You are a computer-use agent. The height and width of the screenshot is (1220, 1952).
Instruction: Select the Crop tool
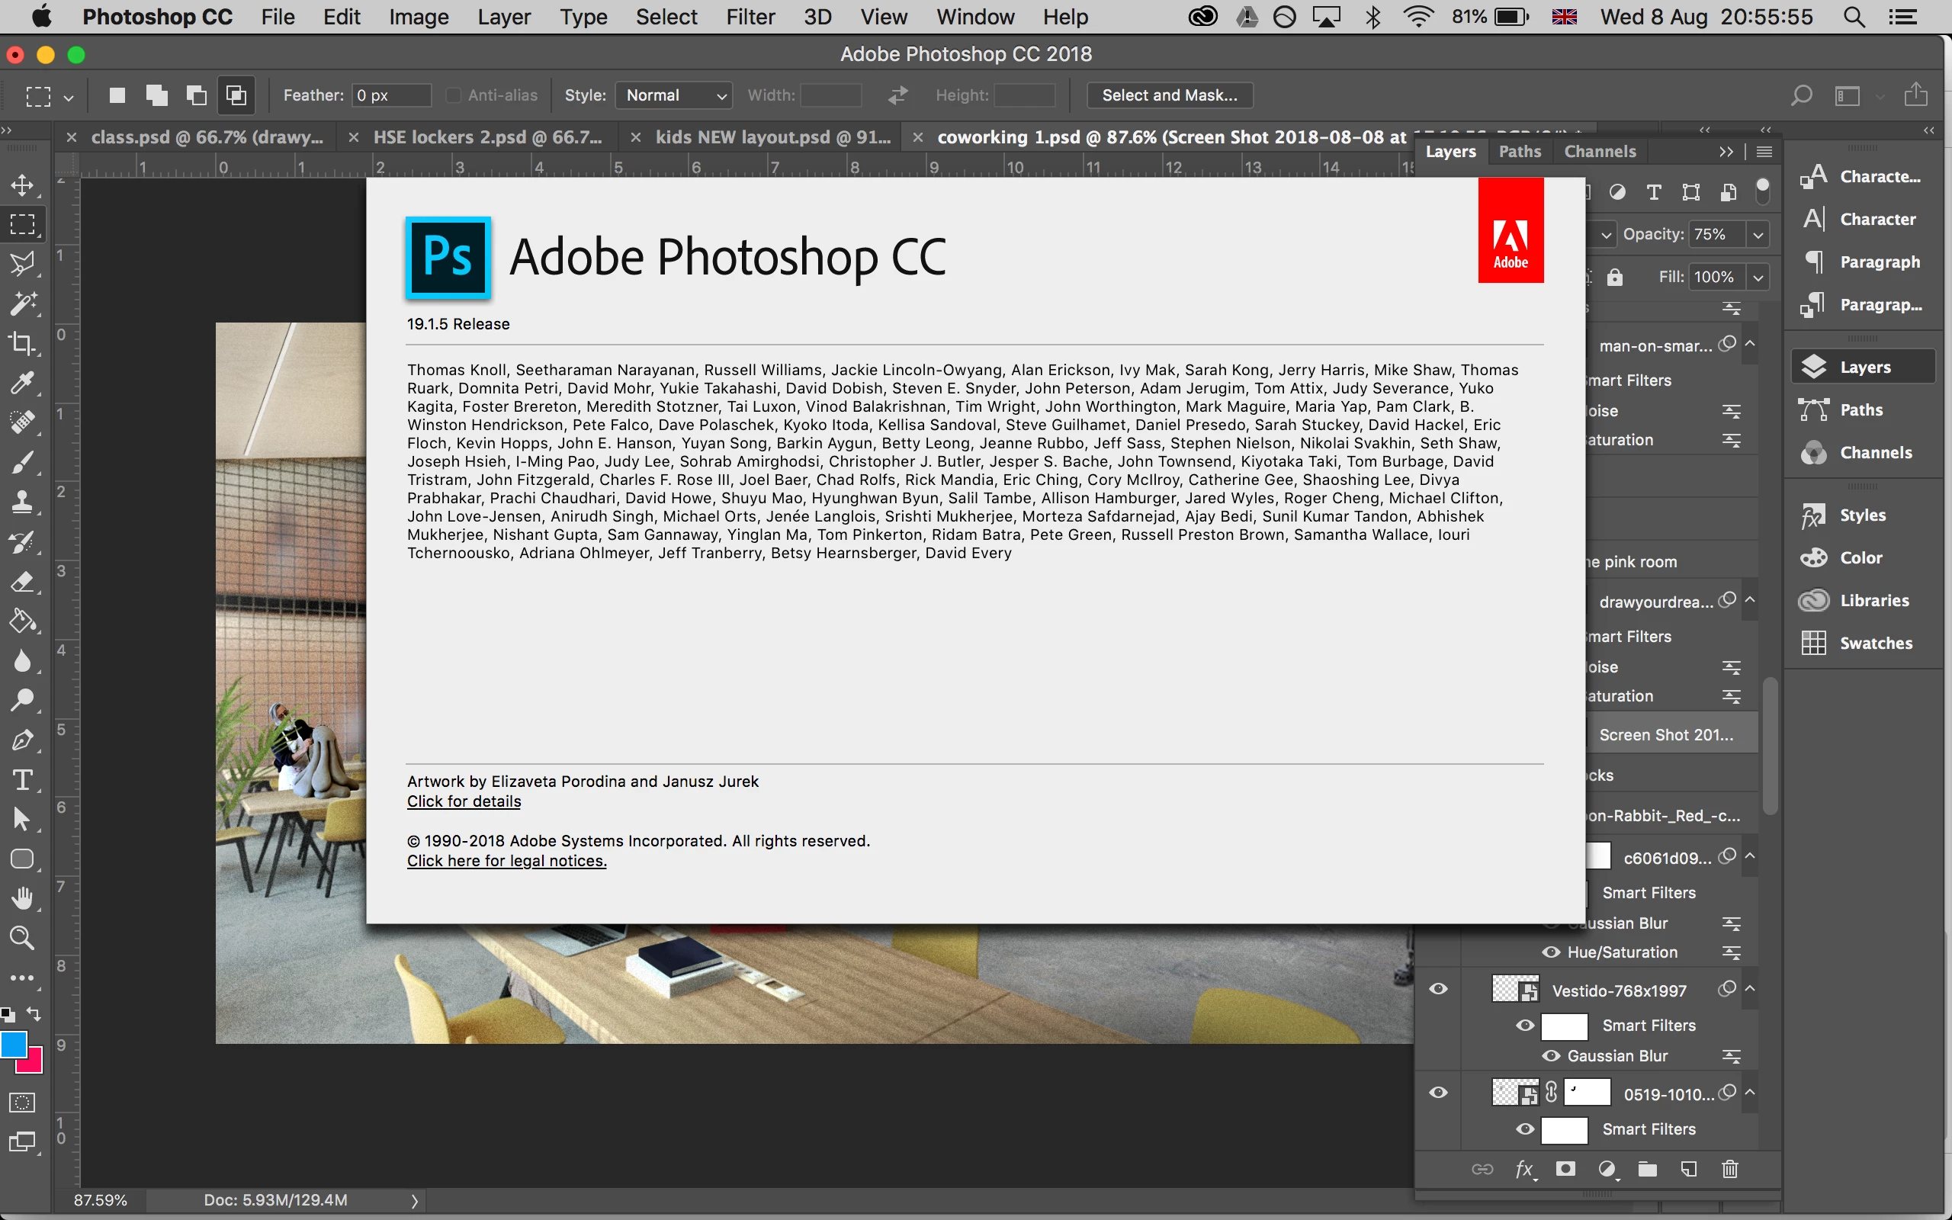point(22,343)
